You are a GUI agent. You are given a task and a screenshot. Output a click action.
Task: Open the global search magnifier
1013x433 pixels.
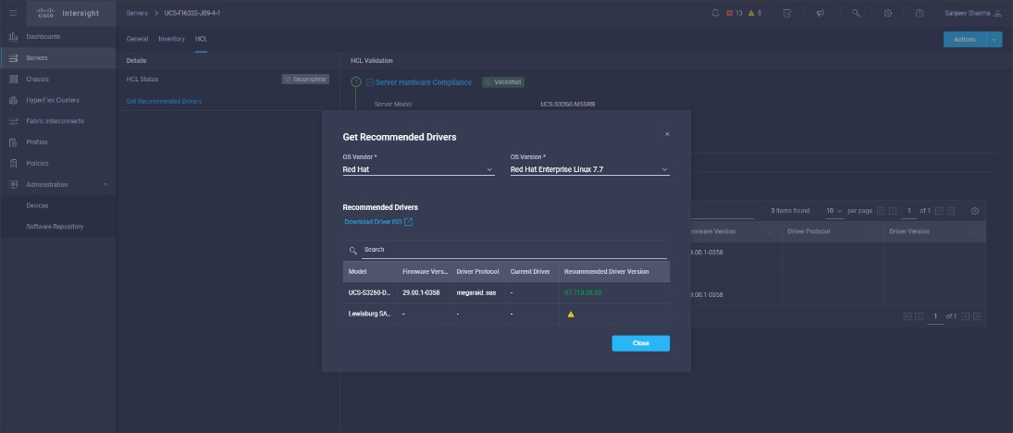point(856,13)
